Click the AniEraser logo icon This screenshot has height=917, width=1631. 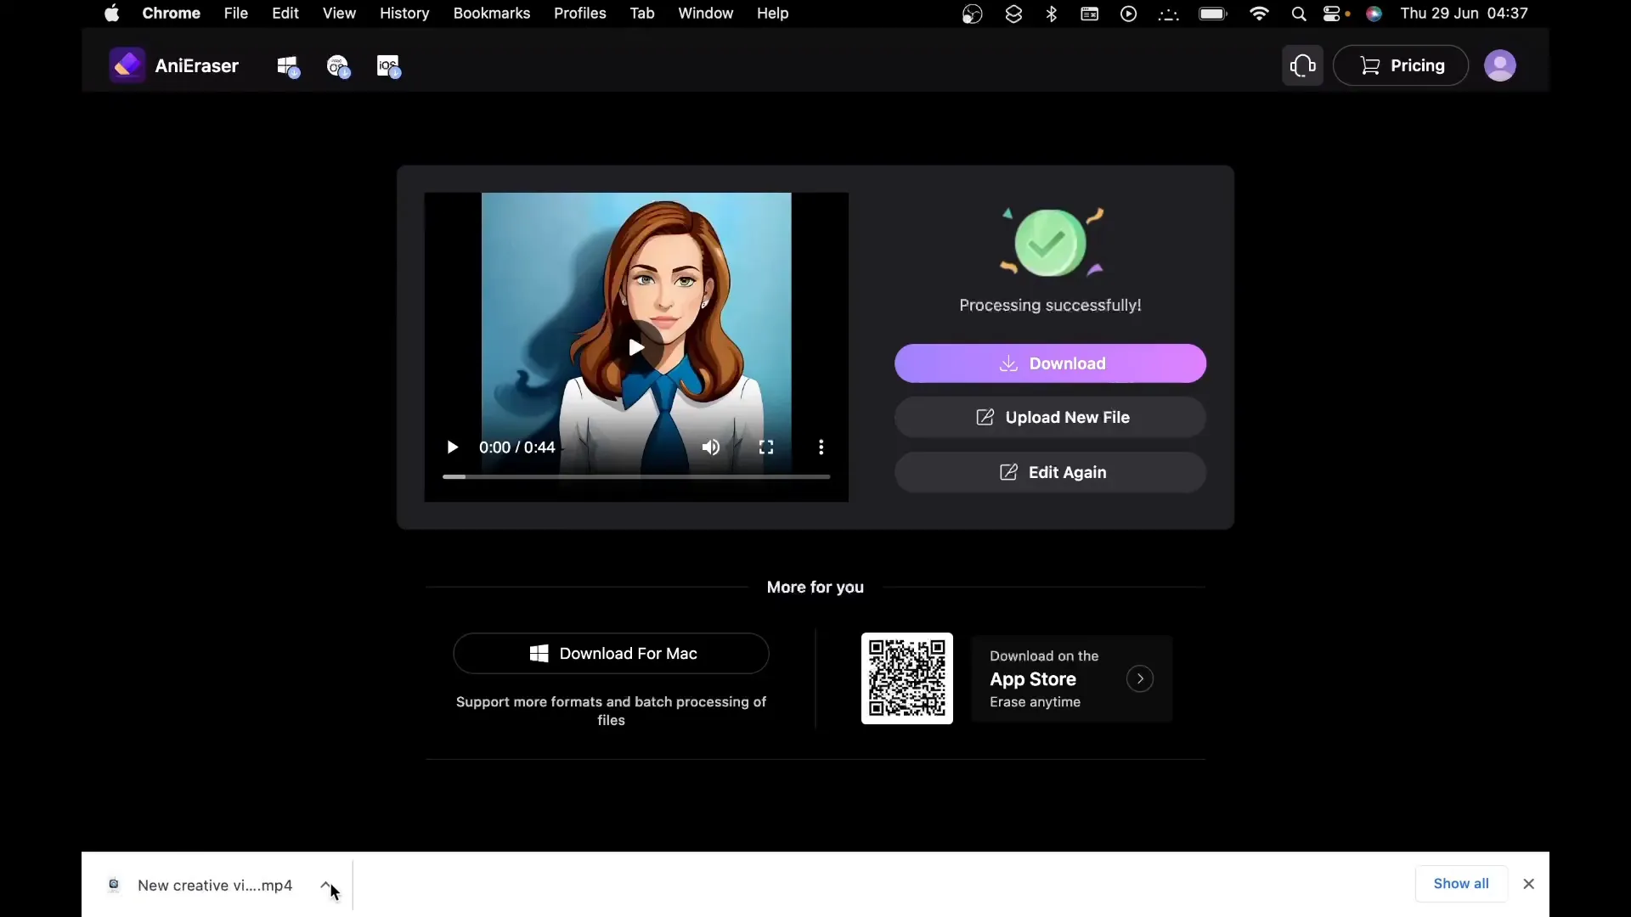tap(126, 65)
